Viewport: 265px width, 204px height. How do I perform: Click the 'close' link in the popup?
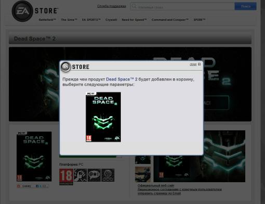pos(193,65)
